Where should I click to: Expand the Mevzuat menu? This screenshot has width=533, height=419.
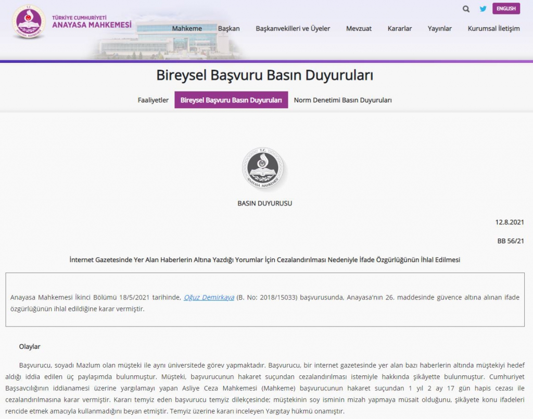coord(359,29)
